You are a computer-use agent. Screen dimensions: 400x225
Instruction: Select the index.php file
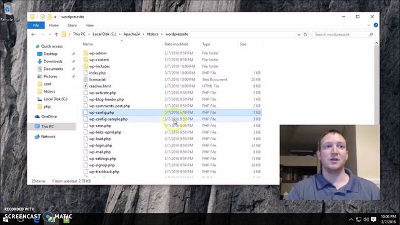pyautogui.click(x=97, y=73)
